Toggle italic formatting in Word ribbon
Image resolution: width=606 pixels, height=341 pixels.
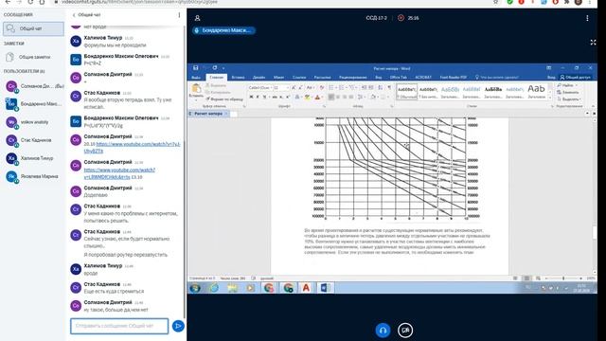pyautogui.click(x=258, y=97)
